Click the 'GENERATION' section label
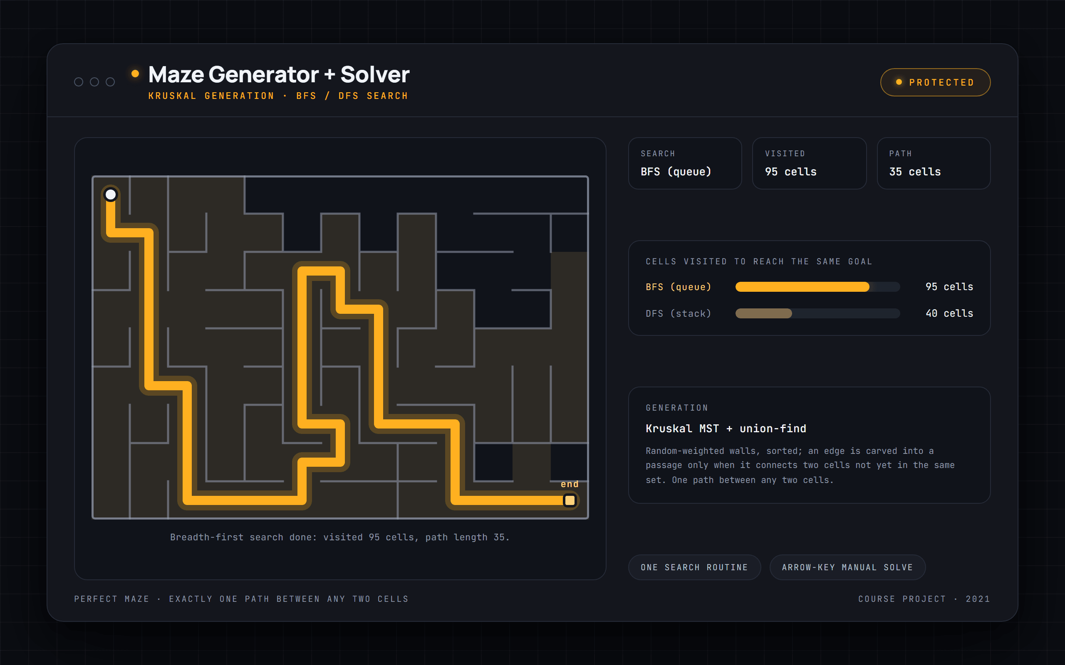This screenshot has width=1065, height=665. 677,408
